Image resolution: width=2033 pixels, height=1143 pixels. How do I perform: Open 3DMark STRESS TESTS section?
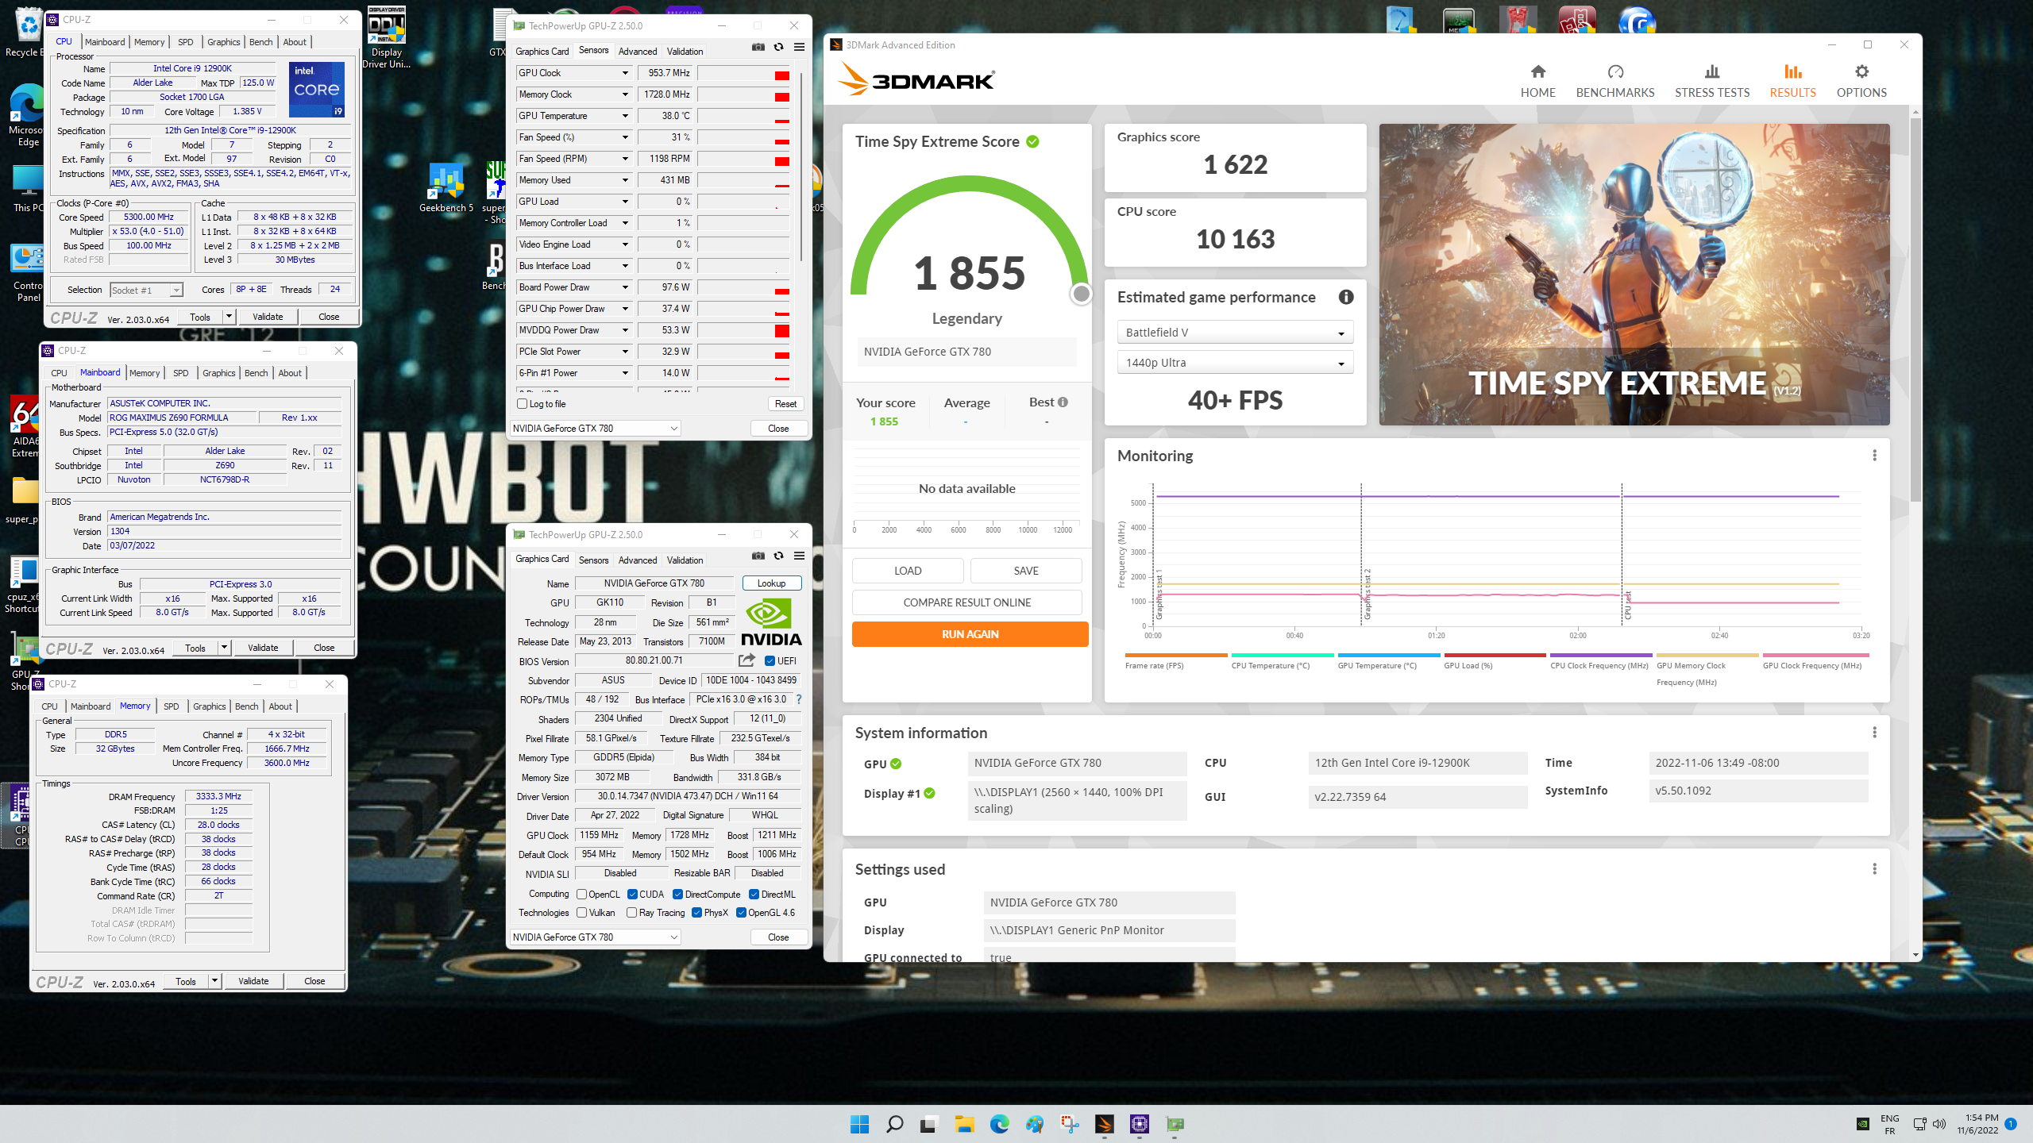coord(1711,81)
